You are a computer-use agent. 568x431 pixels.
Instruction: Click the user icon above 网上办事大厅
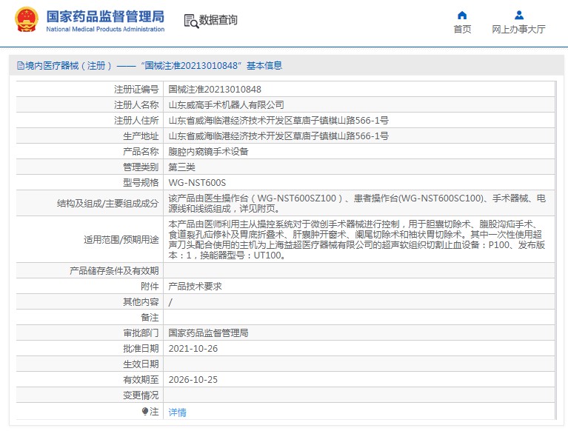tap(518, 16)
